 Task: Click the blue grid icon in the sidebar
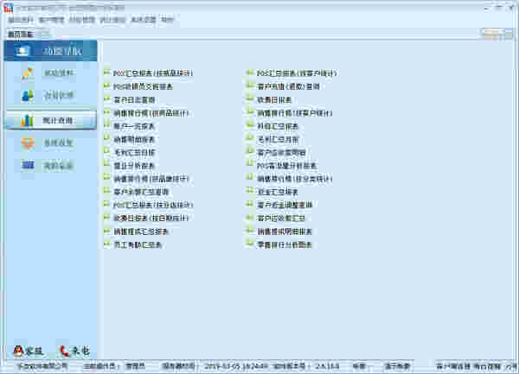[x=28, y=165]
